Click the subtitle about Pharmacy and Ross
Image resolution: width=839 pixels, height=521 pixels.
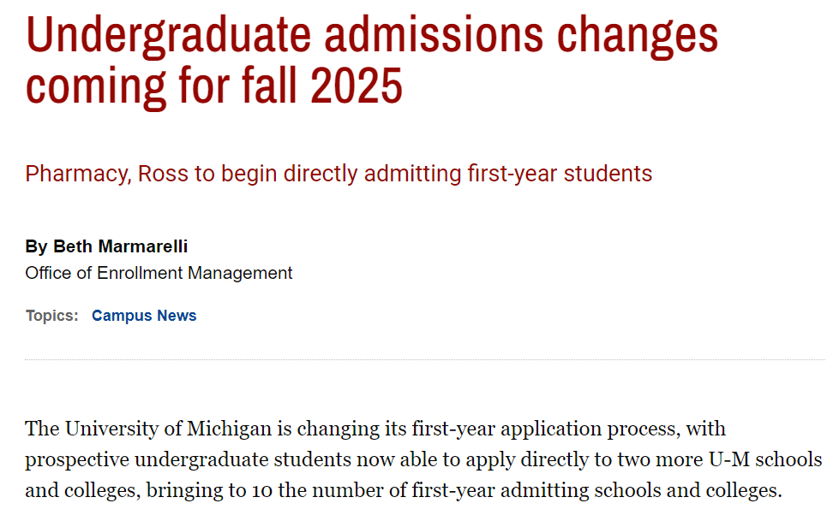click(x=339, y=174)
